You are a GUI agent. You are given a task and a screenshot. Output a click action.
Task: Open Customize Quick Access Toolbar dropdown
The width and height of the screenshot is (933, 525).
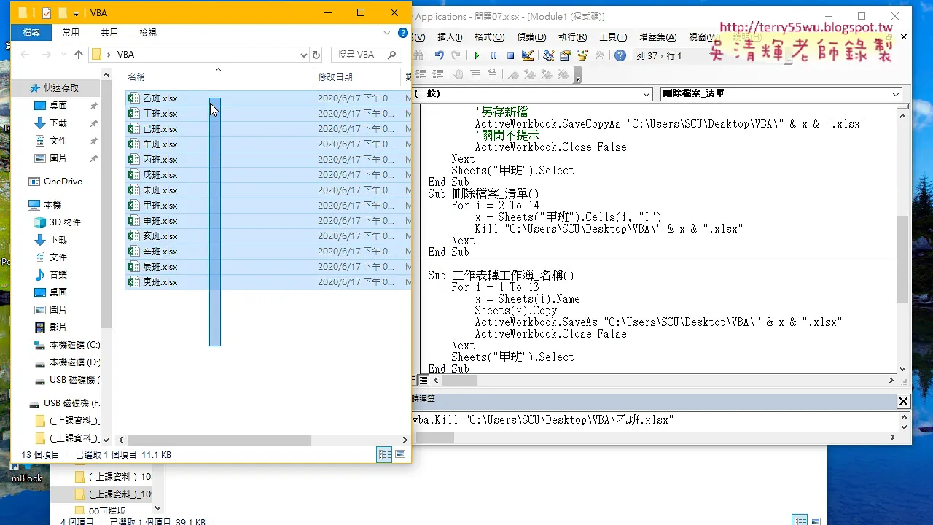[76, 13]
